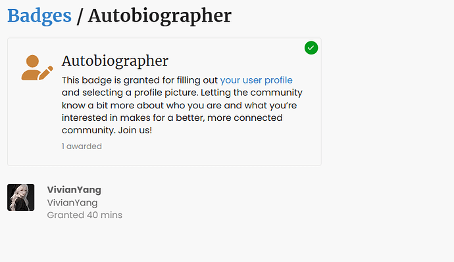Viewport: 454px width, 262px height.
Task: Select the bold VivianYang display name
Action: pos(74,190)
